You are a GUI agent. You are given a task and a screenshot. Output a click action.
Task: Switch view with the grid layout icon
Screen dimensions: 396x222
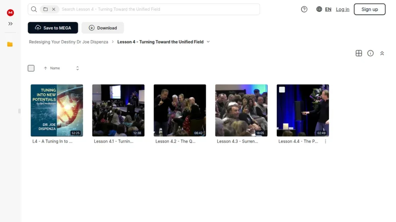tap(358, 53)
